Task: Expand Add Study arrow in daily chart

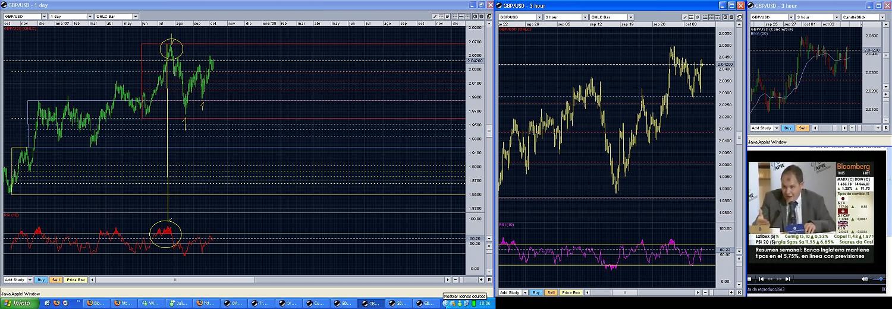Action: point(30,279)
